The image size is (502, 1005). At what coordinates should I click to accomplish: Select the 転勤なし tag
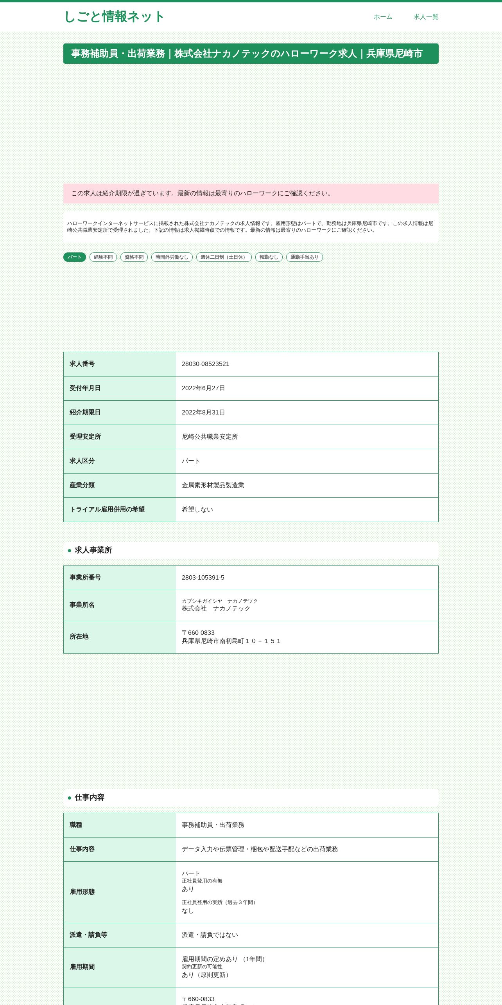click(x=269, y=257)
